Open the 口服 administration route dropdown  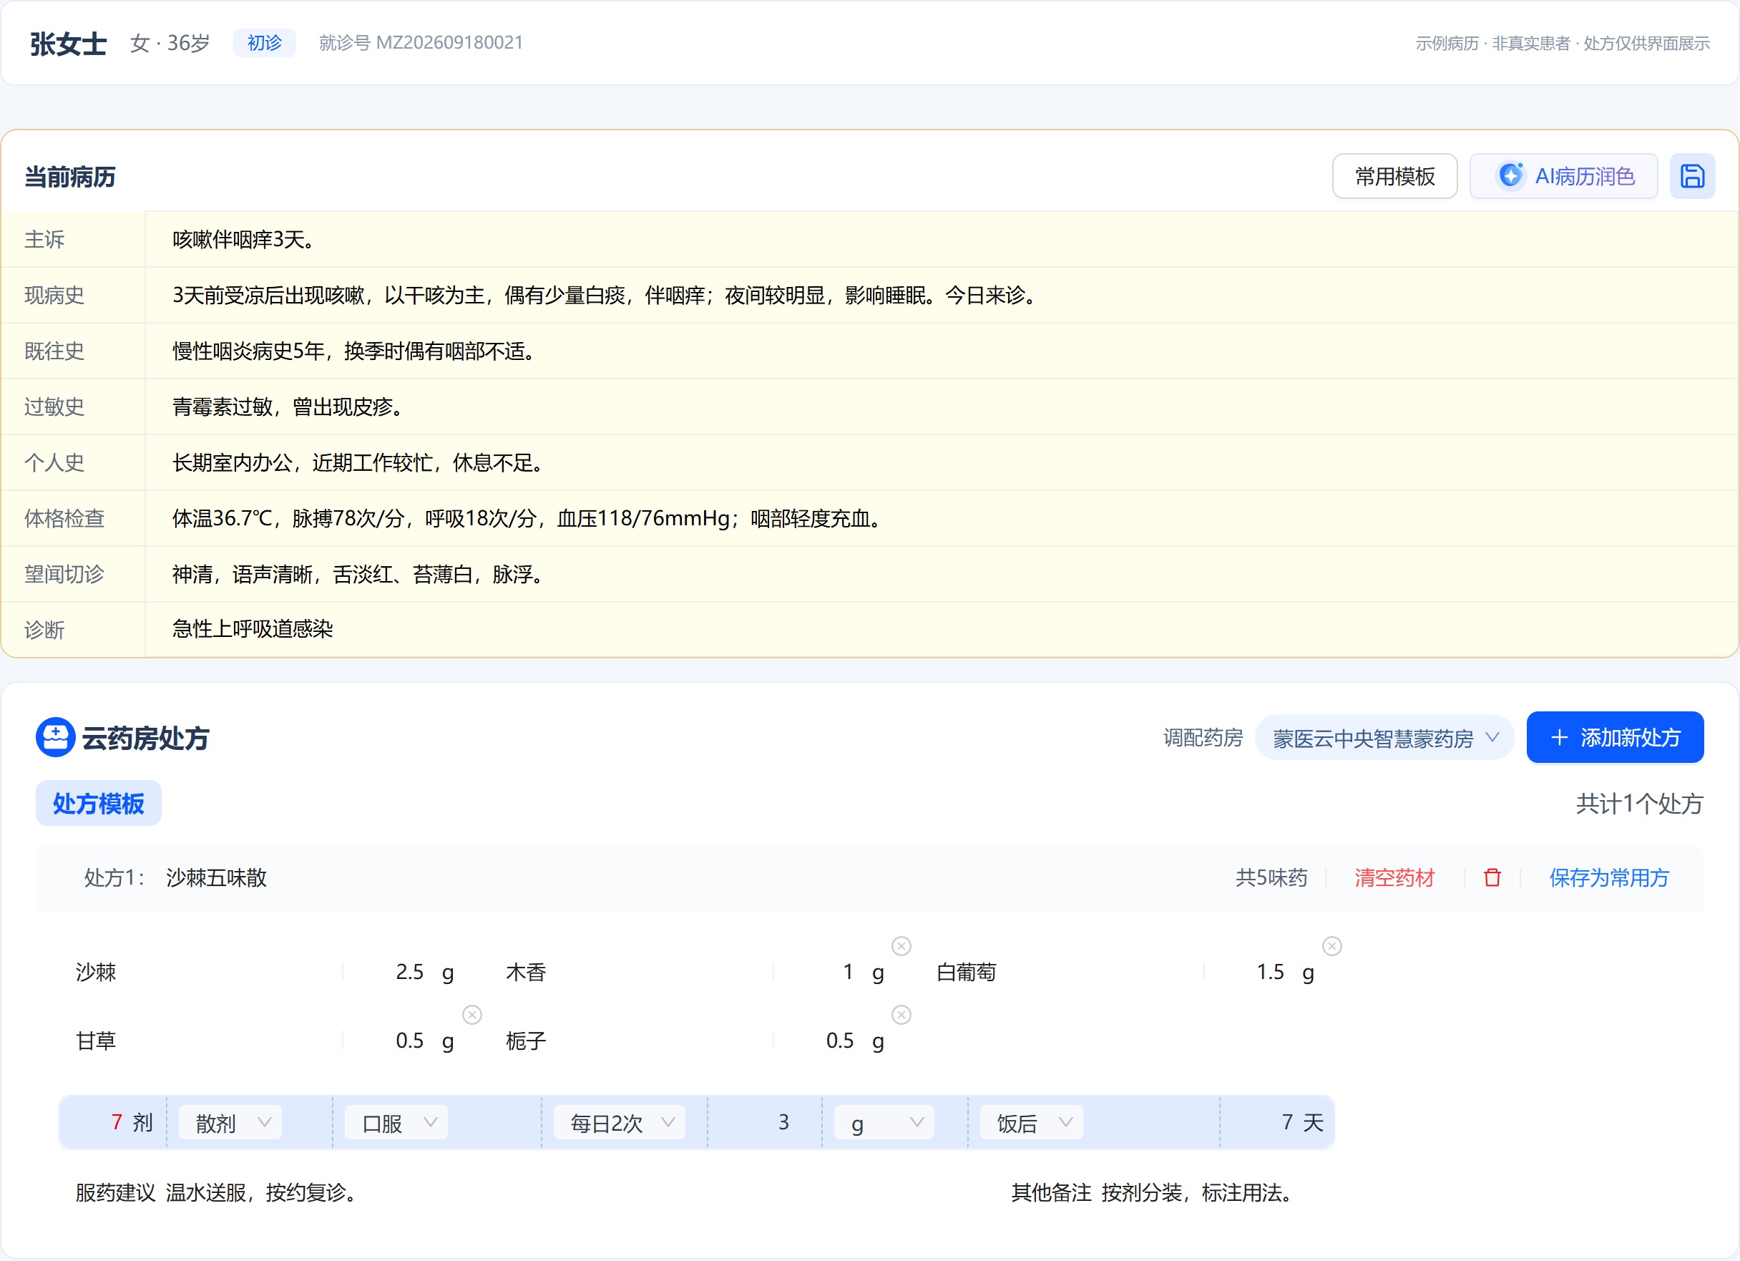[396, 1122]
